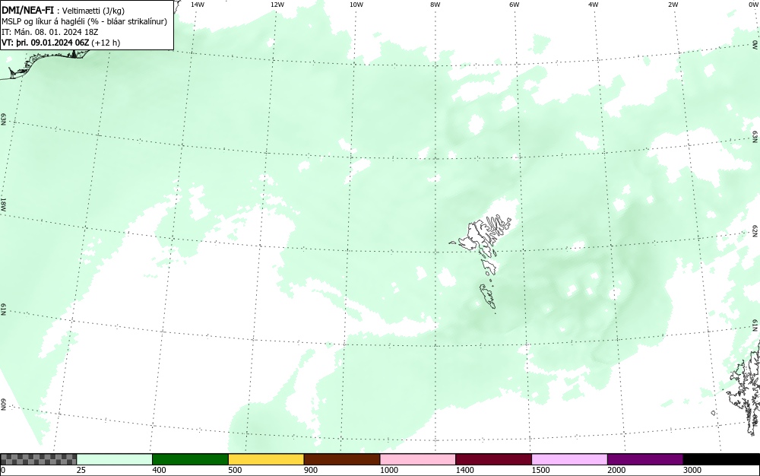Click the black above-3000 legend swatch
Screen dimensions: 760x476
coord(721,459)
